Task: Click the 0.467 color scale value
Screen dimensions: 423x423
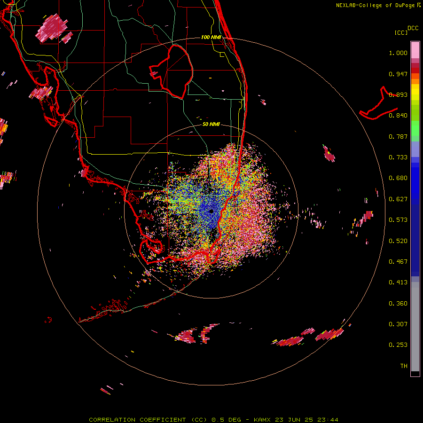Action: click(398, 262)
